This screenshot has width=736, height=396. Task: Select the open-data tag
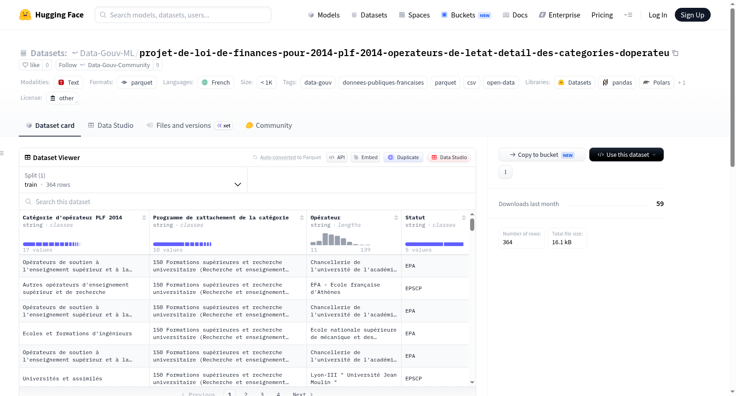(500, 82)
